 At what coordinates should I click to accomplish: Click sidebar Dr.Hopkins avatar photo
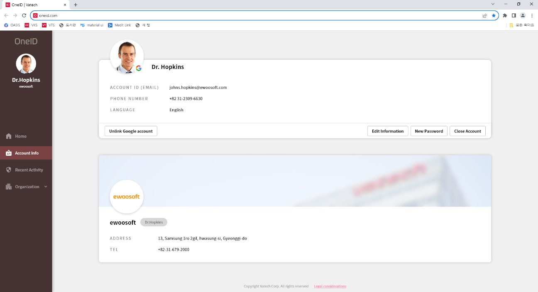(x=26, y=64)
